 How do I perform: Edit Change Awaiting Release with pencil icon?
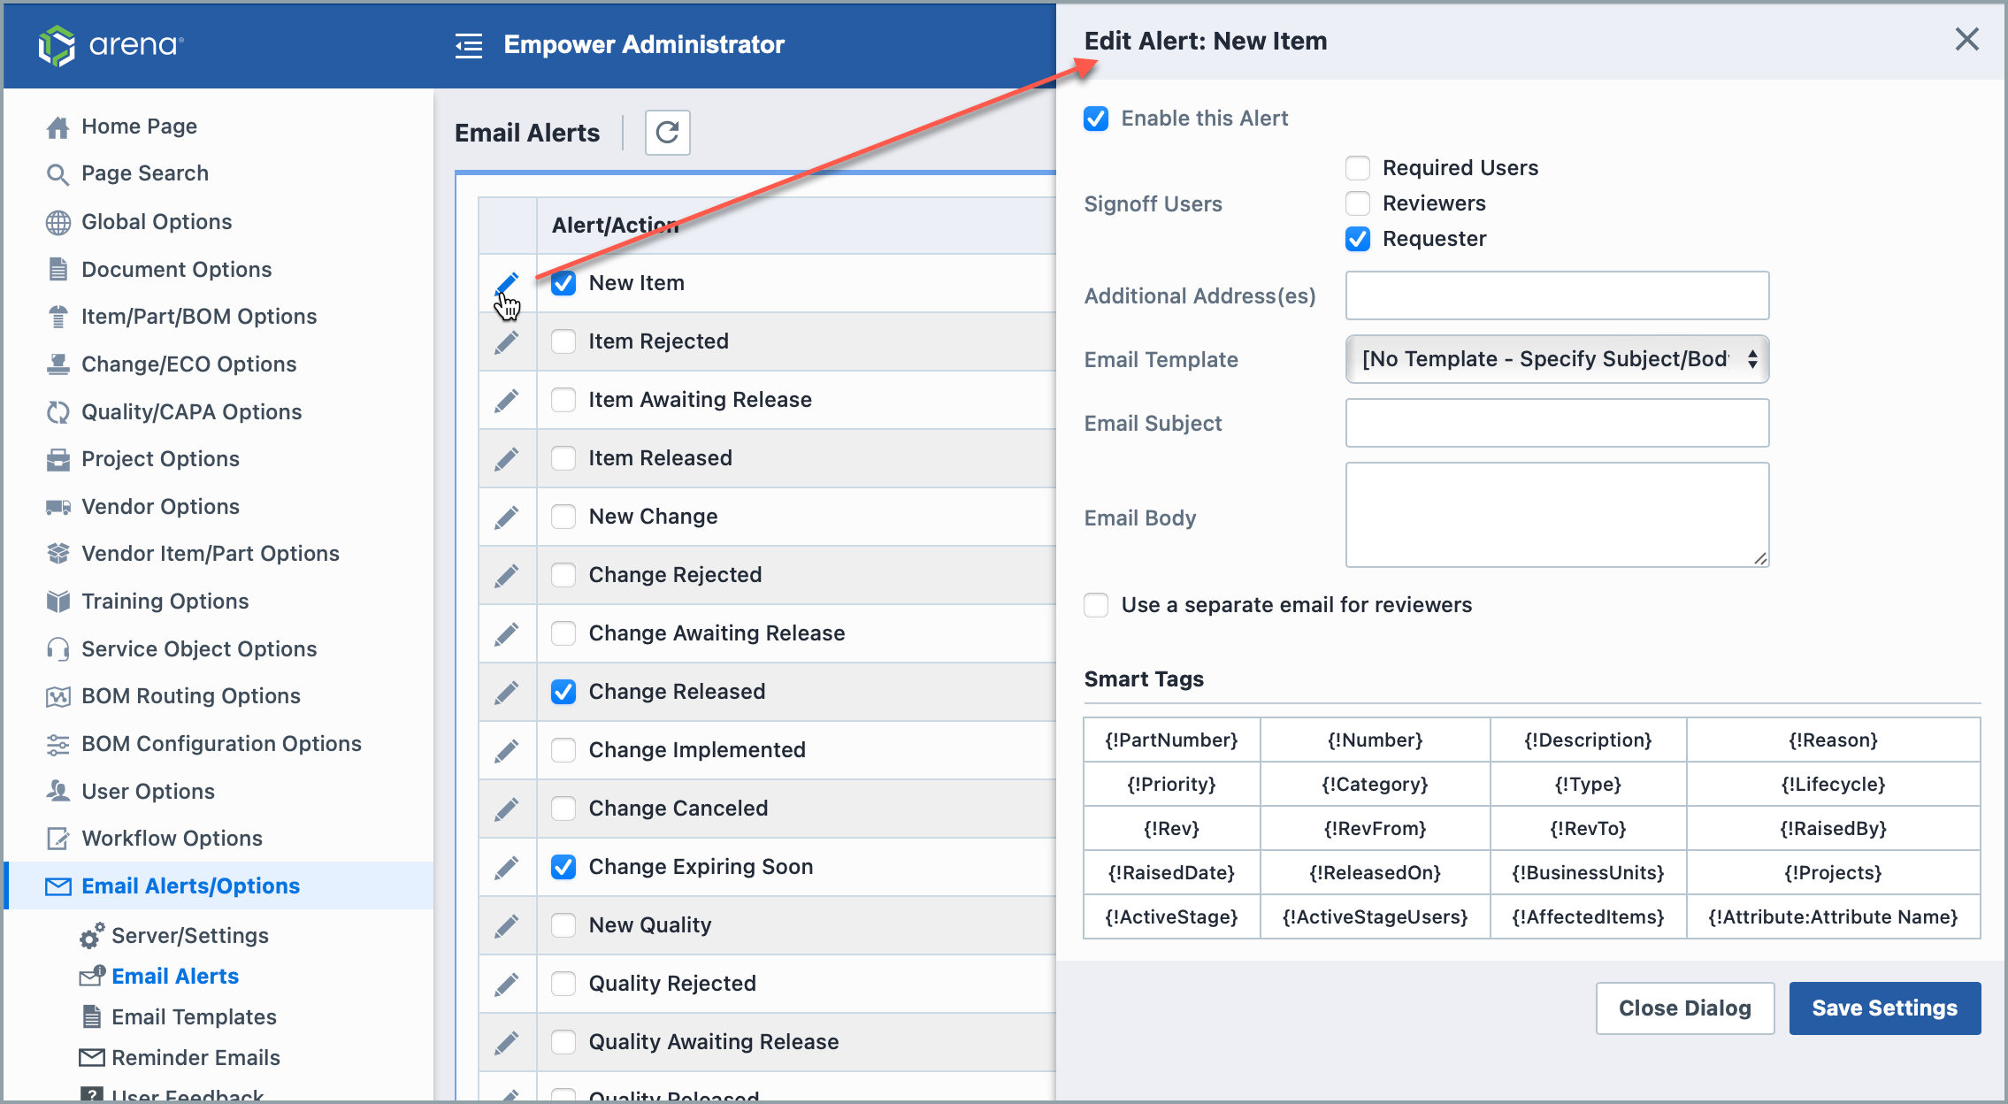(507, 633)
